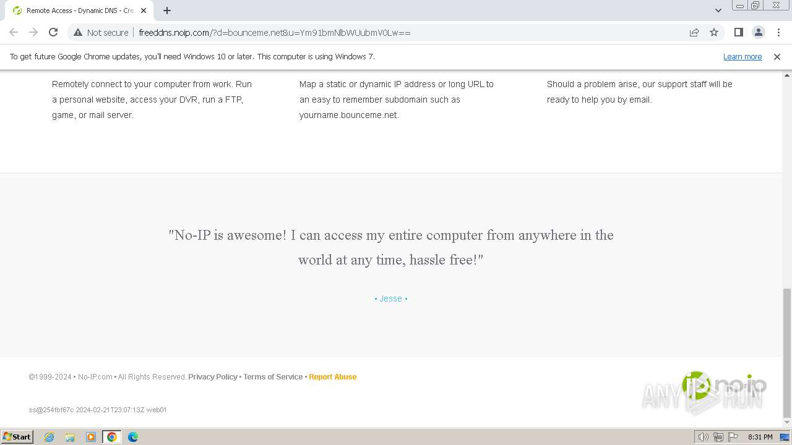Image resolution: width=792 pixels, height=445 pixels.
Task: Click the No-IP logo in footer
Action: click(724, 386)
